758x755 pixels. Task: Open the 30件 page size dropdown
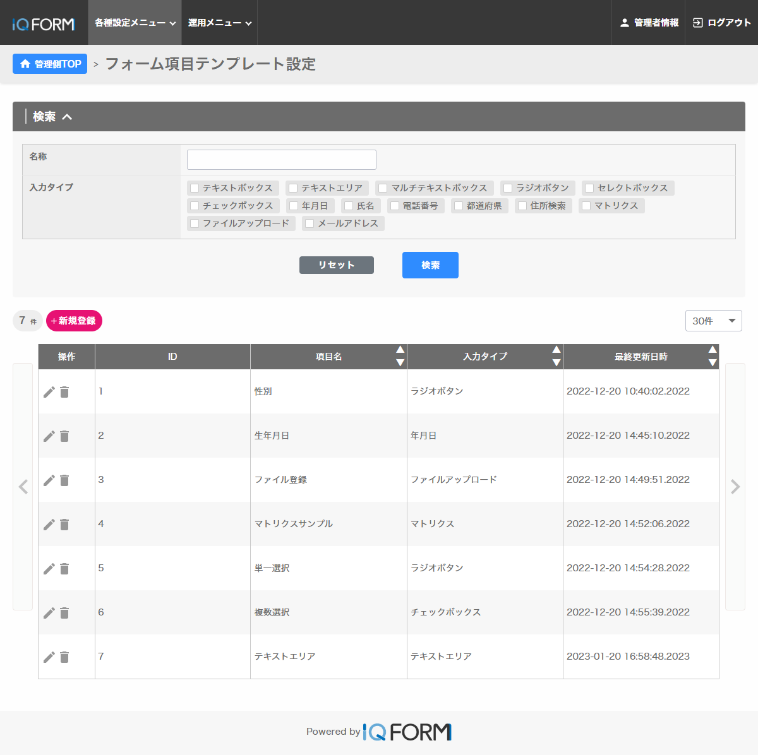tap(713, 321)
